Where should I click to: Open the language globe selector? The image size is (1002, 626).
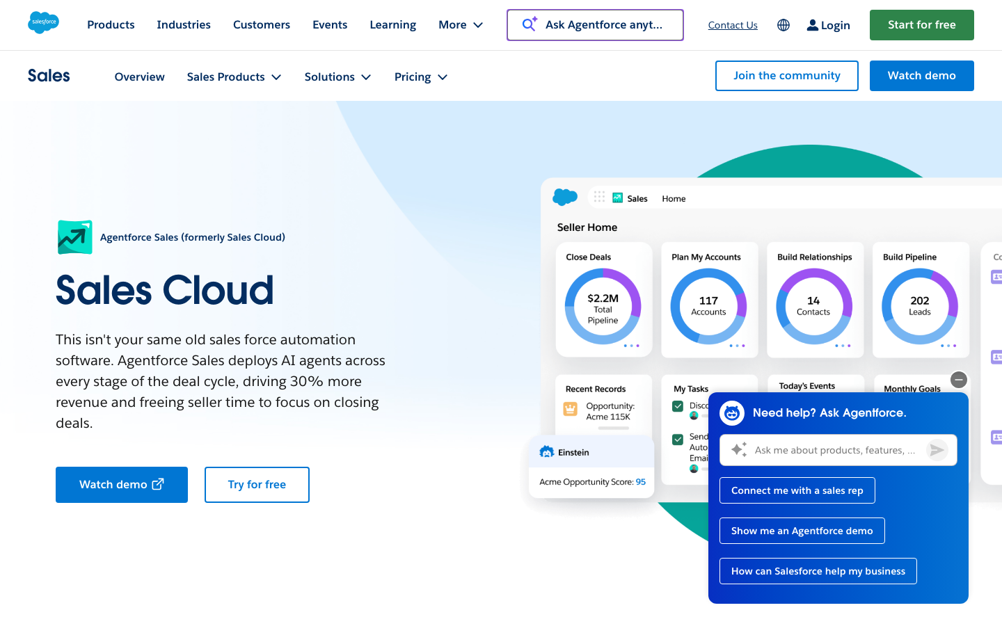pyautogui.click(x=784, y=25)
